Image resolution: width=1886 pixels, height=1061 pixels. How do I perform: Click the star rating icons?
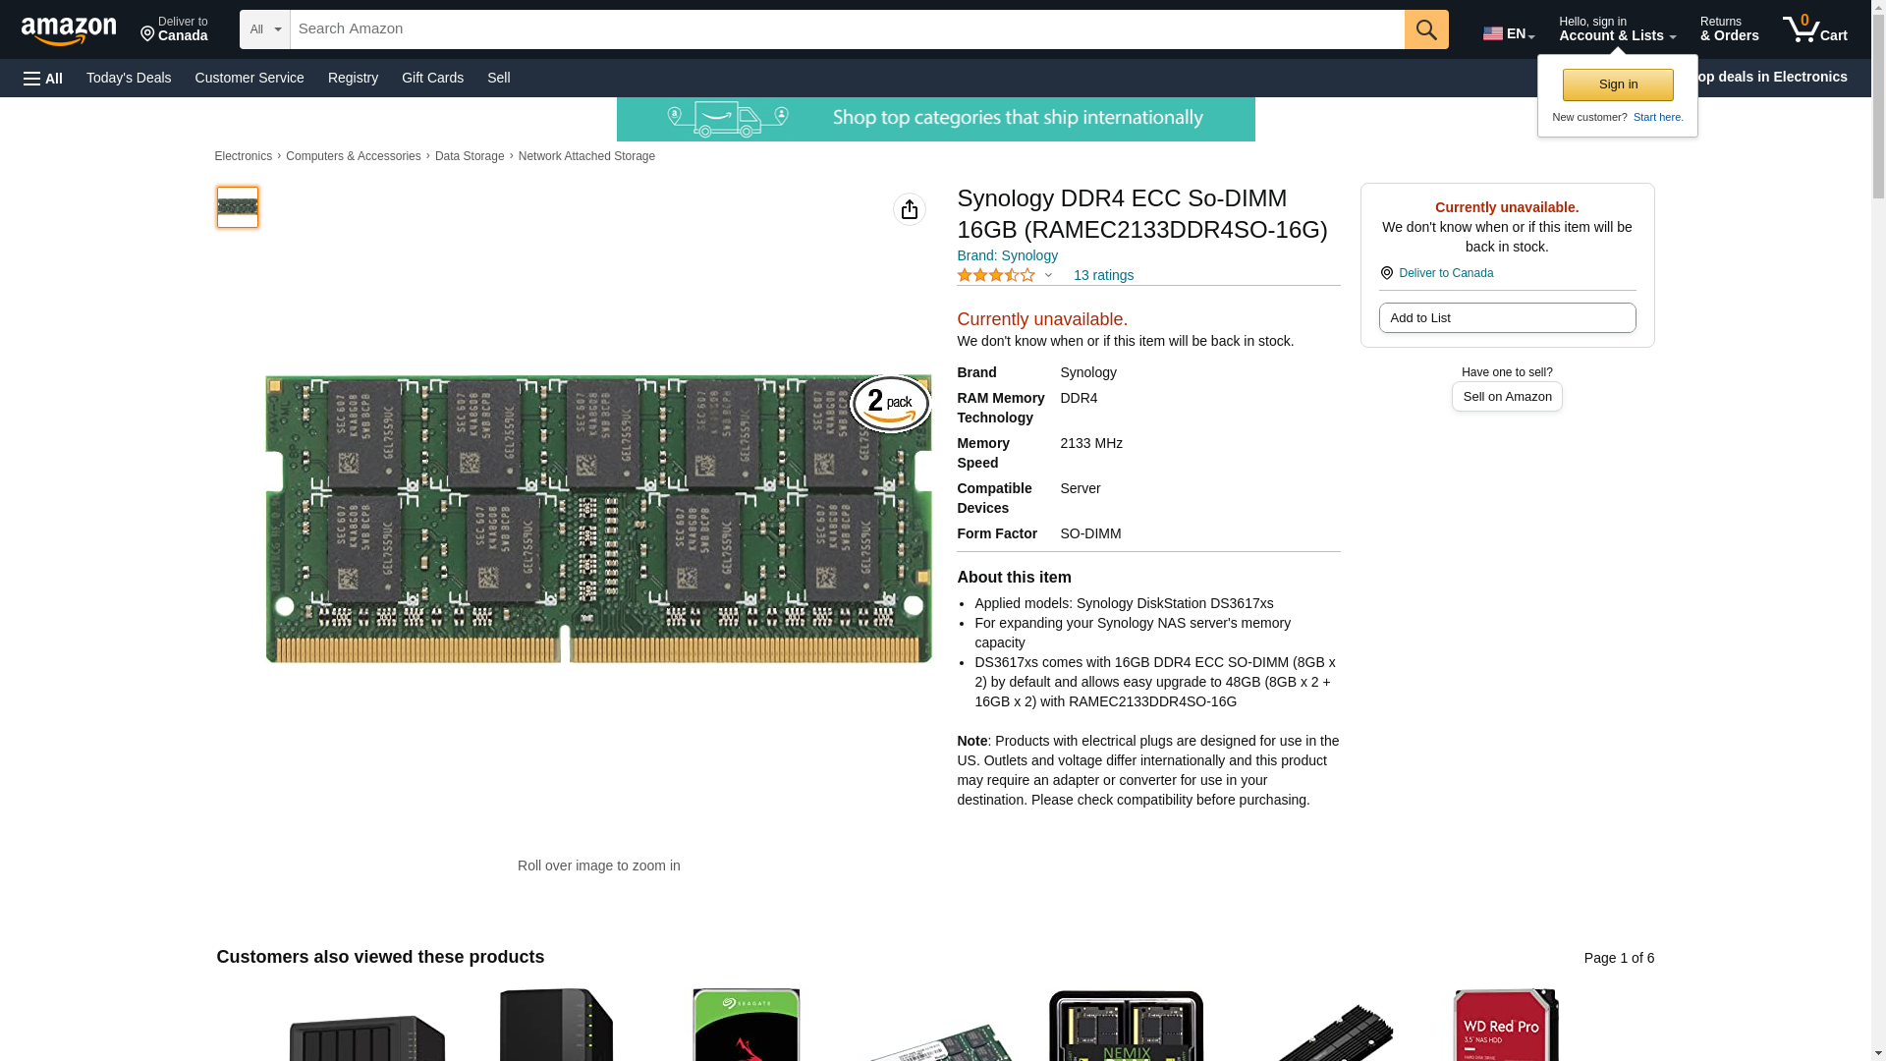(x=995, y=276)
